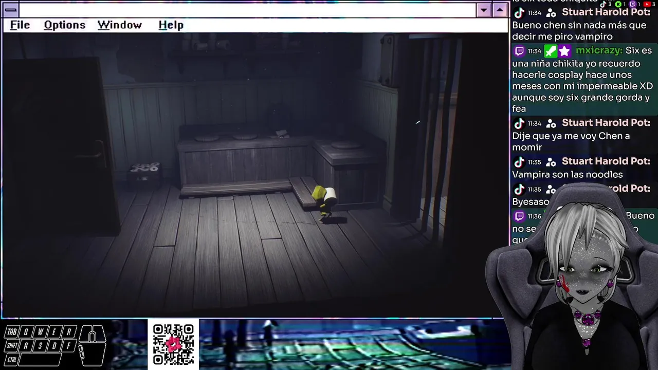Image resolution: width=658 pixels, height=370 pixels.
Task: Click the E key on keyboard overlay
Action: [x=55, y=331]
